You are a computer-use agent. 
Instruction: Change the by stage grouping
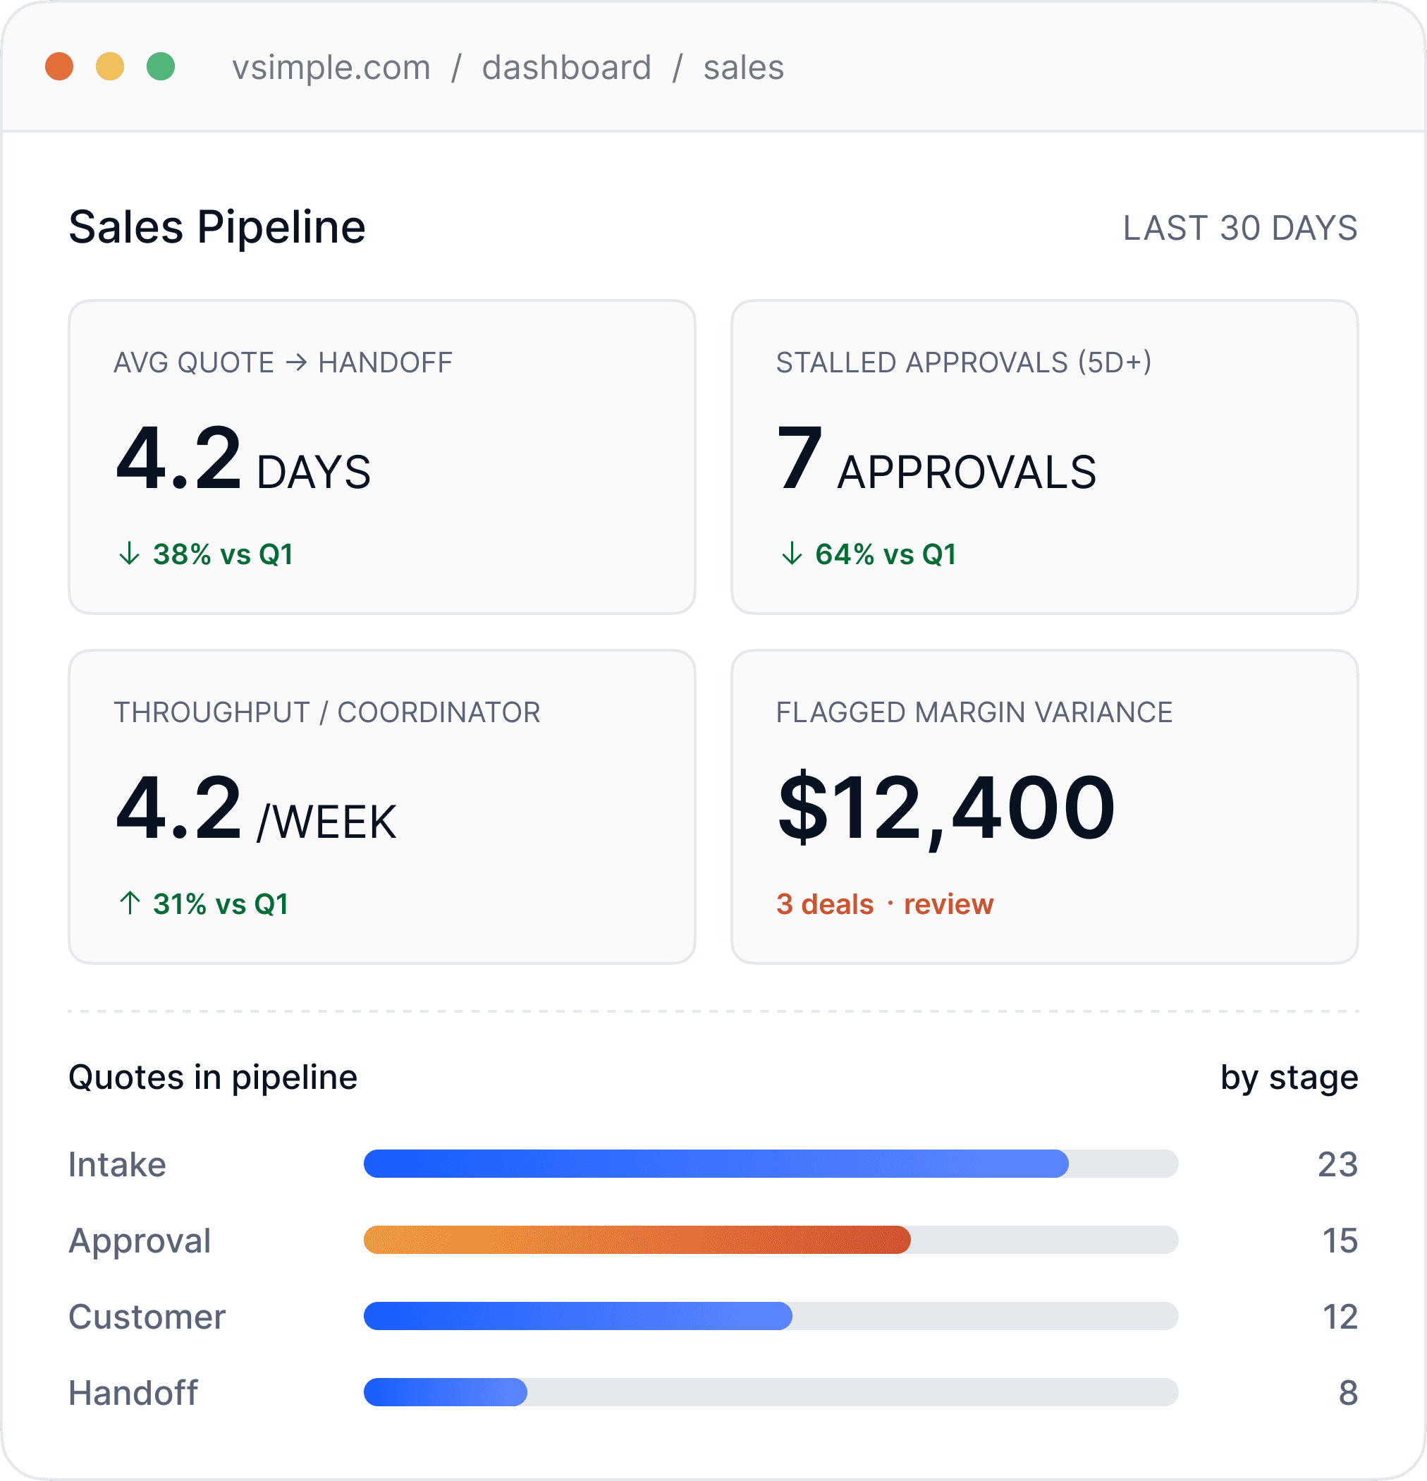pos(1289,1078)
